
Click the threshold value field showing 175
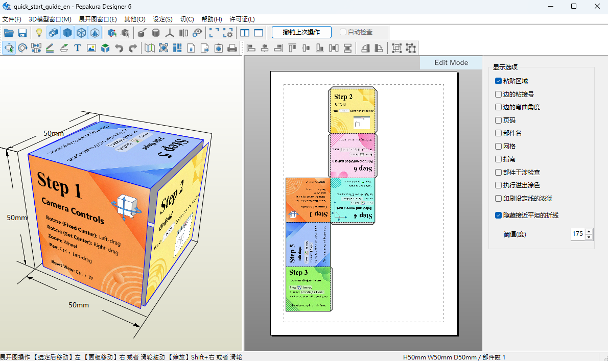[x=578, y=234]
